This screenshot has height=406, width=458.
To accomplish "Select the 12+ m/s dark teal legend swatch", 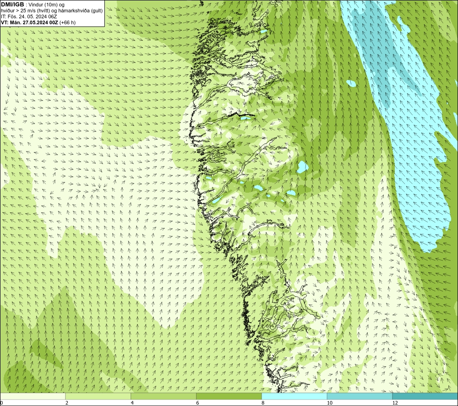I will 425,396.
